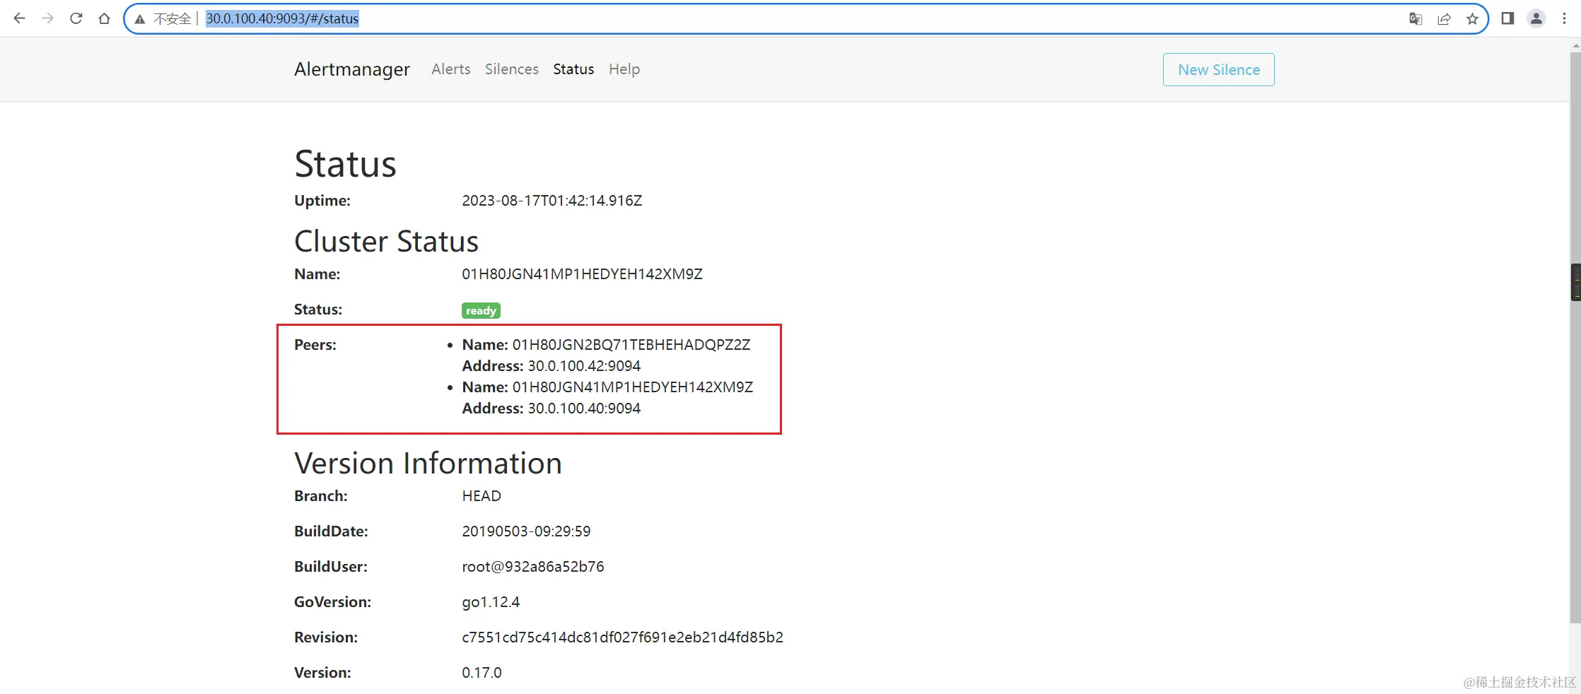The height and width of the screenshot is (694, 1581).
Task: Click the browser forward arrow
Action: (47, 18)
